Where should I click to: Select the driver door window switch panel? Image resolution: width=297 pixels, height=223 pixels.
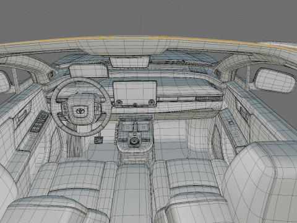point(40,122)
